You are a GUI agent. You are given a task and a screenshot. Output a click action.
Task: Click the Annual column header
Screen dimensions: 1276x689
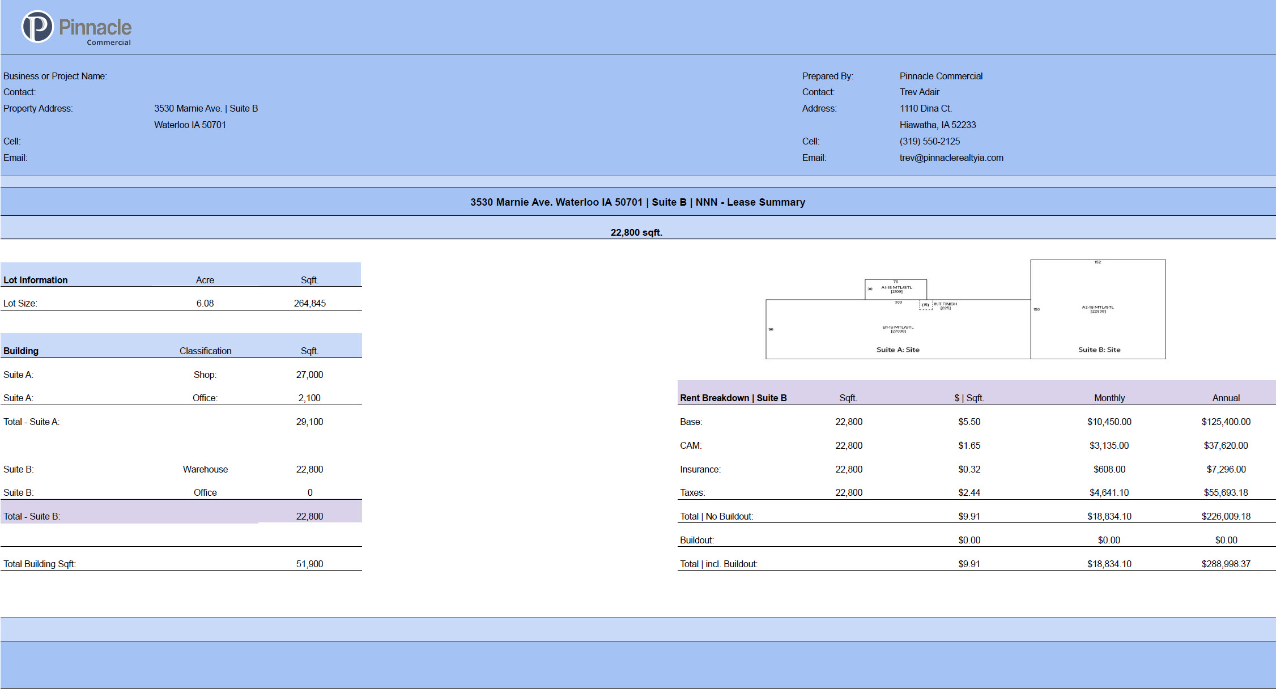point(1226,398)
